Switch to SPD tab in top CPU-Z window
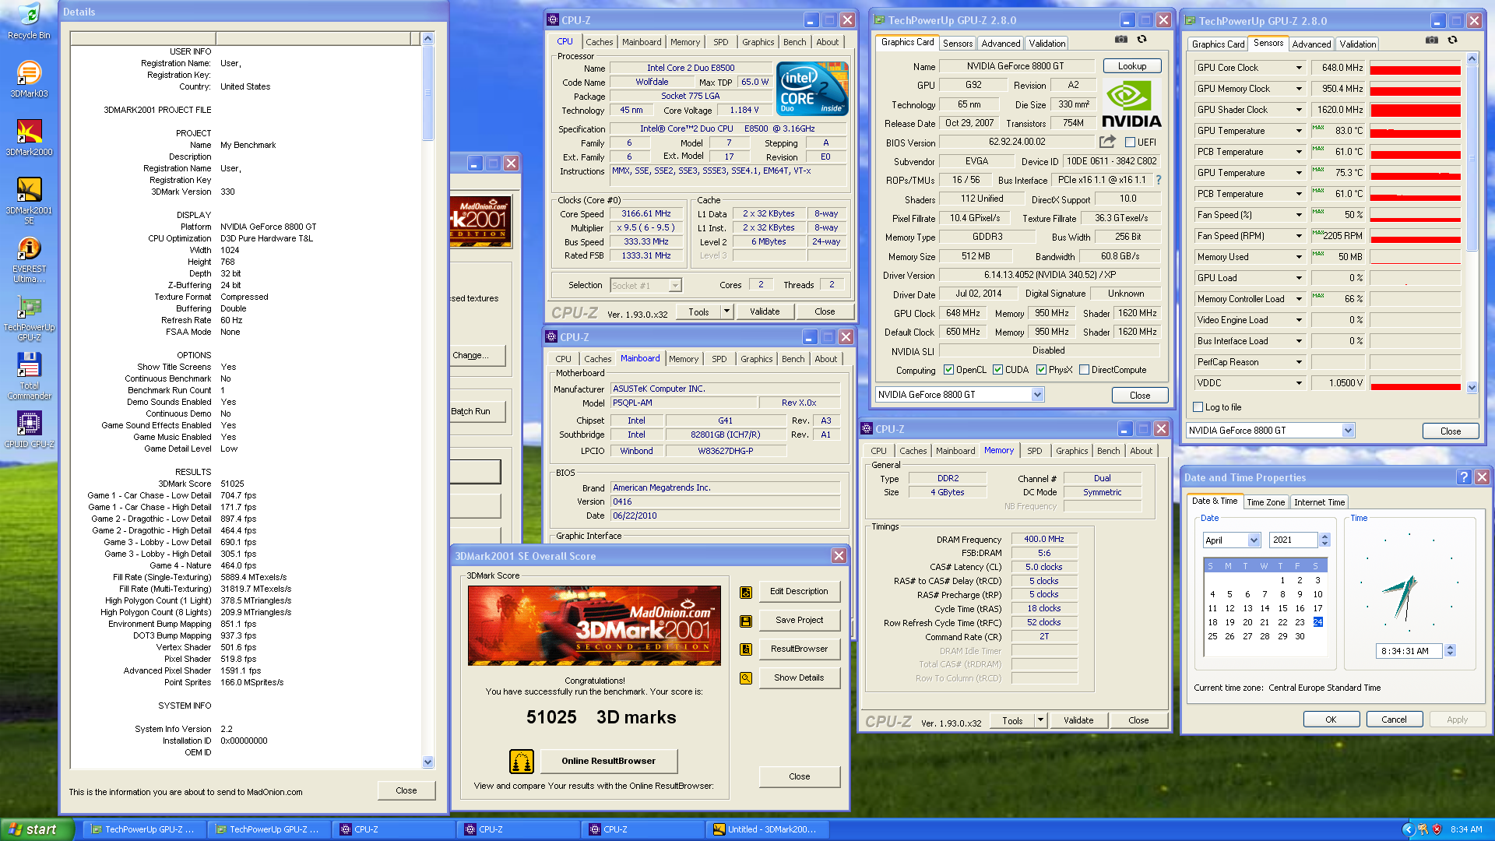 coord(721,42)
